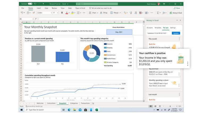Click the select-all corner of the grid
202x114 pixels.
click(x=21, y=22)
